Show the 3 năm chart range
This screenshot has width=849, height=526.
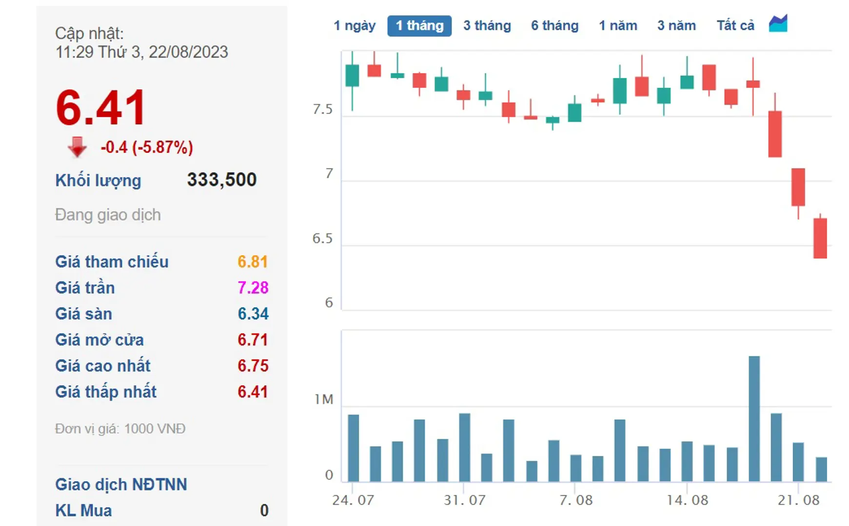676,26
